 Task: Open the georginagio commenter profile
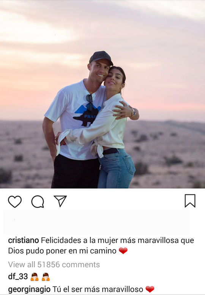tap(29, 289)
